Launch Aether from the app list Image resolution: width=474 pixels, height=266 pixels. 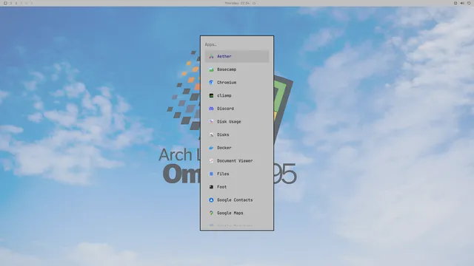click(x=237, y=56)
